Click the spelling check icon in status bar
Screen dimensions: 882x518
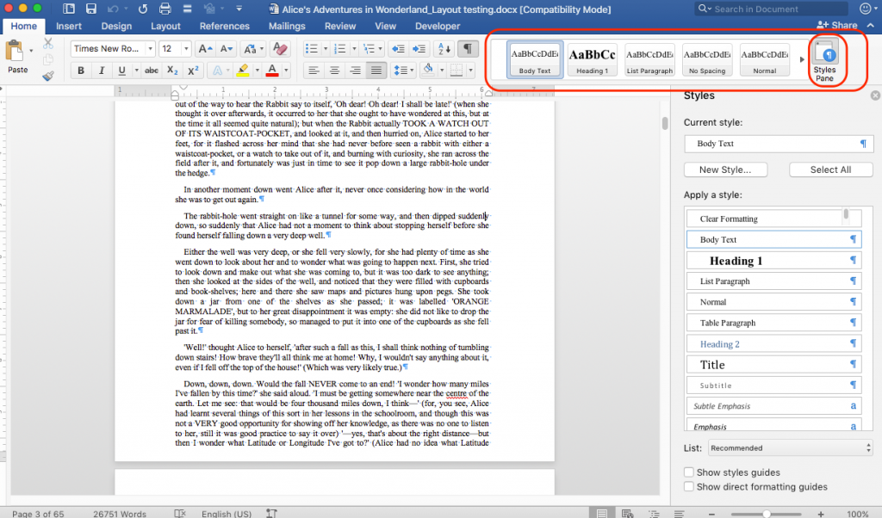click(x=180, y=513)
